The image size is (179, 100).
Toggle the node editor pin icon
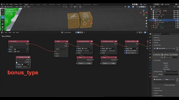pyautogui.click(x=84, y=32)
